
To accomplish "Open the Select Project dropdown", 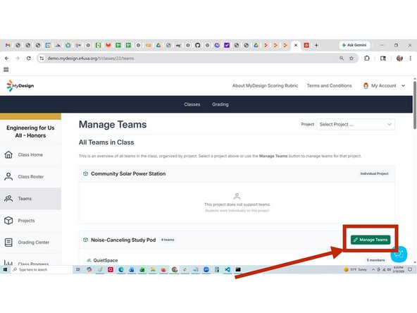I will click(x=356, y=124).
